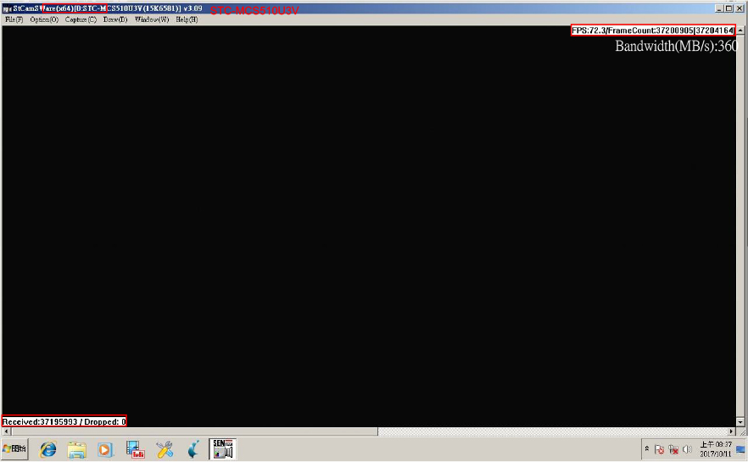
Task: Select the SEN StCamSWare taskbar icon
Action: coord(222,449)
